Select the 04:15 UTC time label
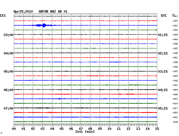The image size is (179, 136). pos(163,90)
